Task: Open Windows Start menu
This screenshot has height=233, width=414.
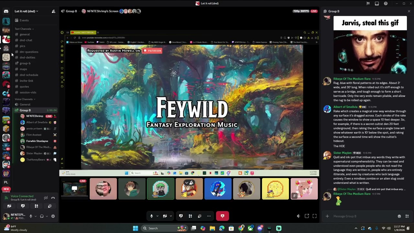Action: (x=136, y=228)
